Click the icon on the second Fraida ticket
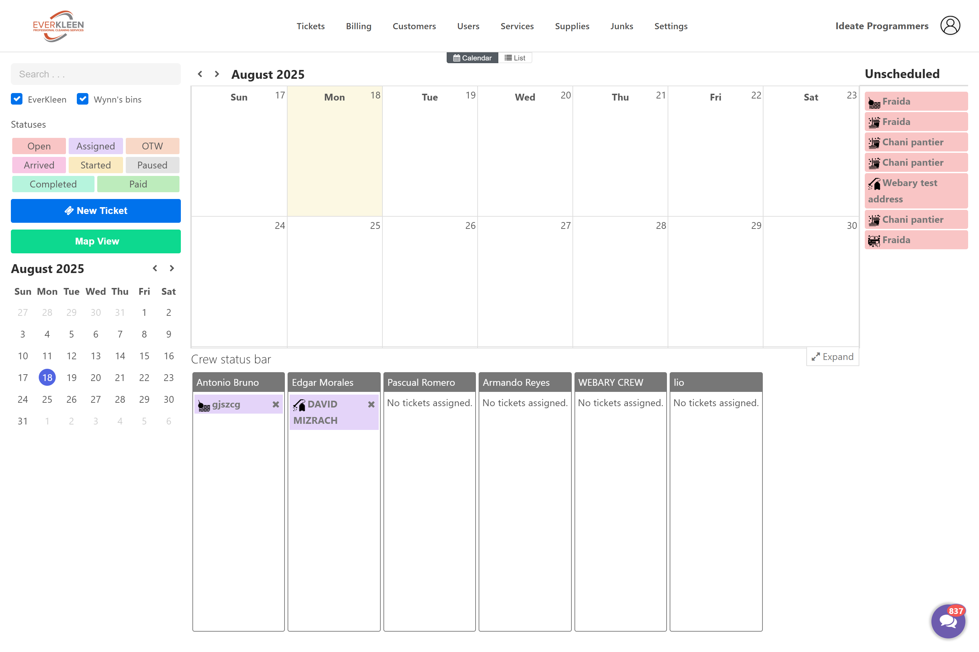Viewport: 979px width, 652px height. [x=874, y=122]
